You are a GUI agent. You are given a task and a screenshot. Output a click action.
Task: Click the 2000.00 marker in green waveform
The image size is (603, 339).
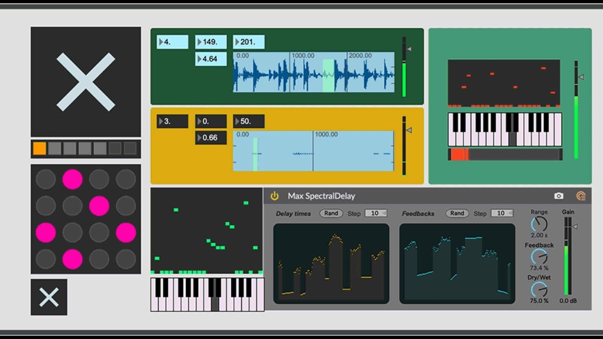[360, 56]
